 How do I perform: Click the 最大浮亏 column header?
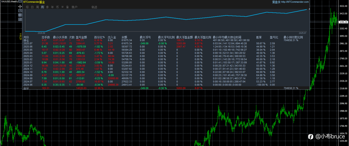coord(146,37)
